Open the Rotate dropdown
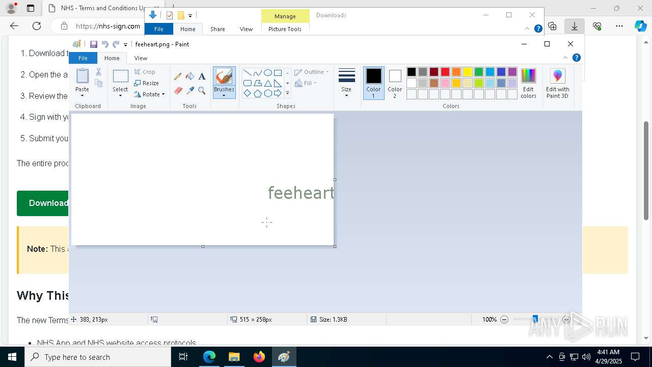Viewport: 652px width, 367px height. (150, 94)
